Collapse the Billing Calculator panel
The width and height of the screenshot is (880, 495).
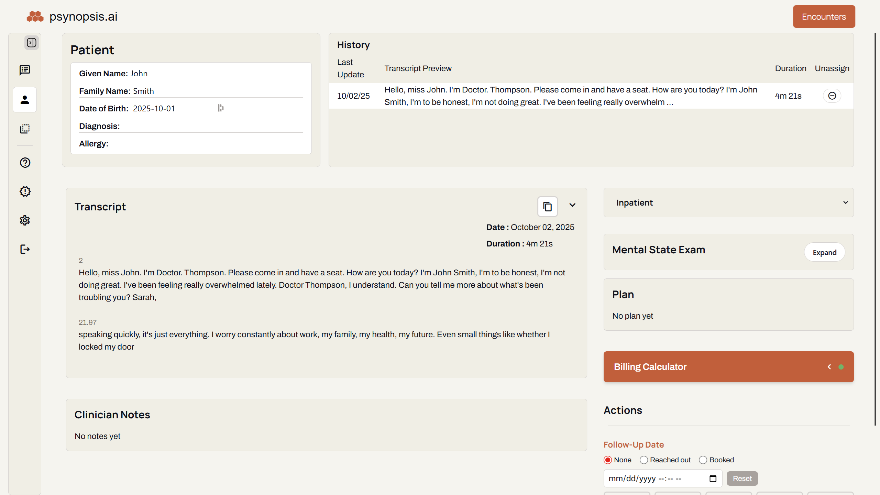pos(829,367)
